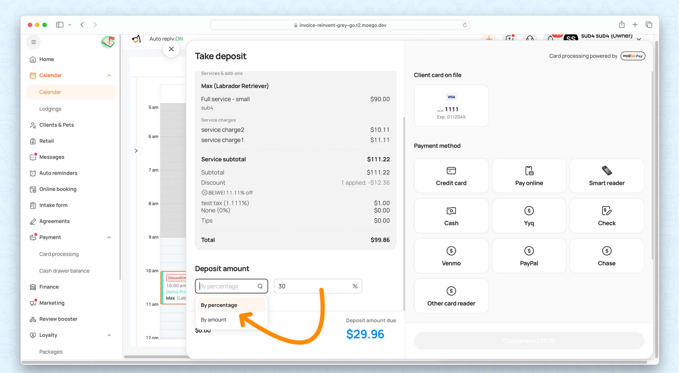This screenshot has width=679, height=373.
Task: Select Cash as payment method
Action: click(x=451, y=216)
